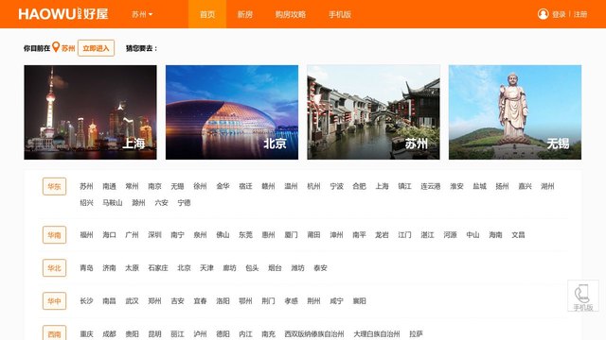Screen dimensions: 606x340
Task: Switch to the 首页 tab
Action: pyautogui.click(x=207, y=14)
